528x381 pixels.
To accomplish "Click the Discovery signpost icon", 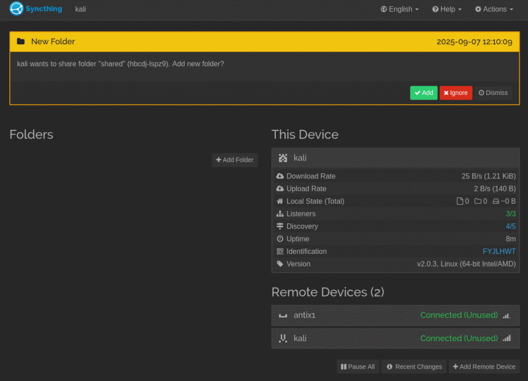I will [x=280, y=226].
